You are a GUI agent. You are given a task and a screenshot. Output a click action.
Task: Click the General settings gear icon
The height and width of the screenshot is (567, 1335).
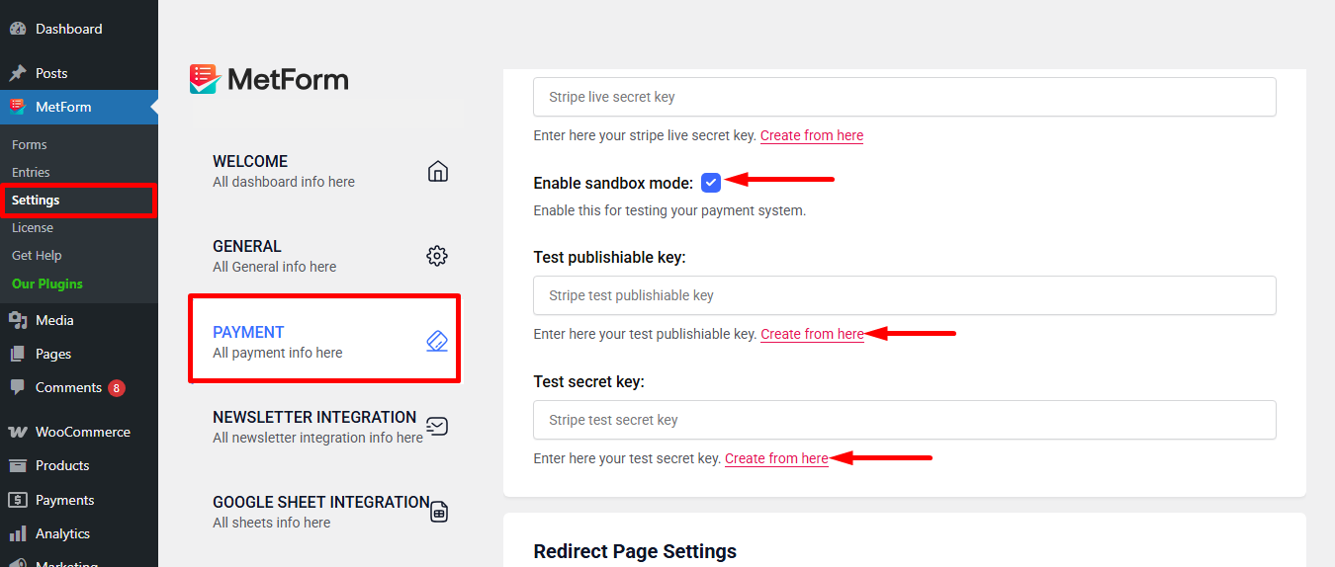(x=437, y=256)
